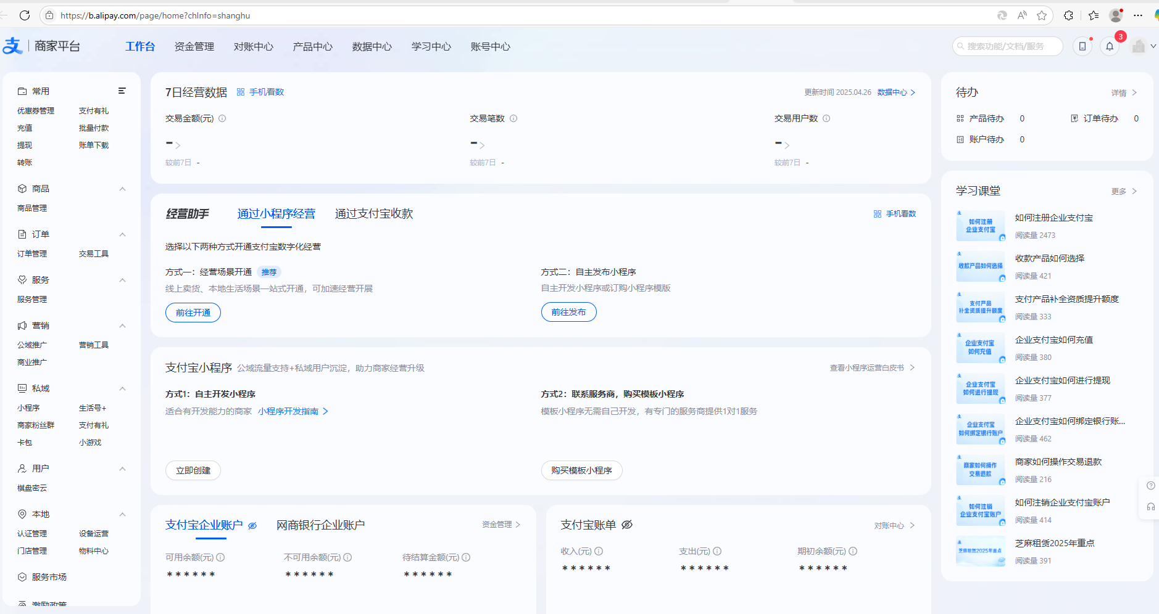Refresh the page with the reload icon
Viewport: 1159px width, 614px height.
(x=25, y=15)
